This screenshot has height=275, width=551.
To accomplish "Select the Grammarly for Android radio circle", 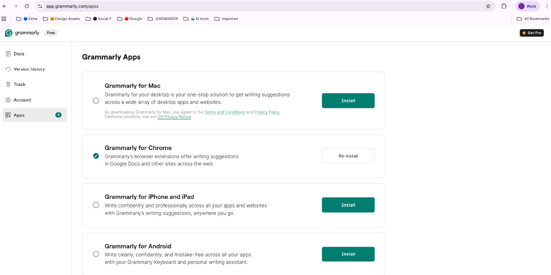I will coord(96,254).
